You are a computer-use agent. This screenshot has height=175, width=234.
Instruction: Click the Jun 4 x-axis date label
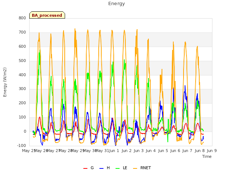pyautogui.click(x=151, y=151)
